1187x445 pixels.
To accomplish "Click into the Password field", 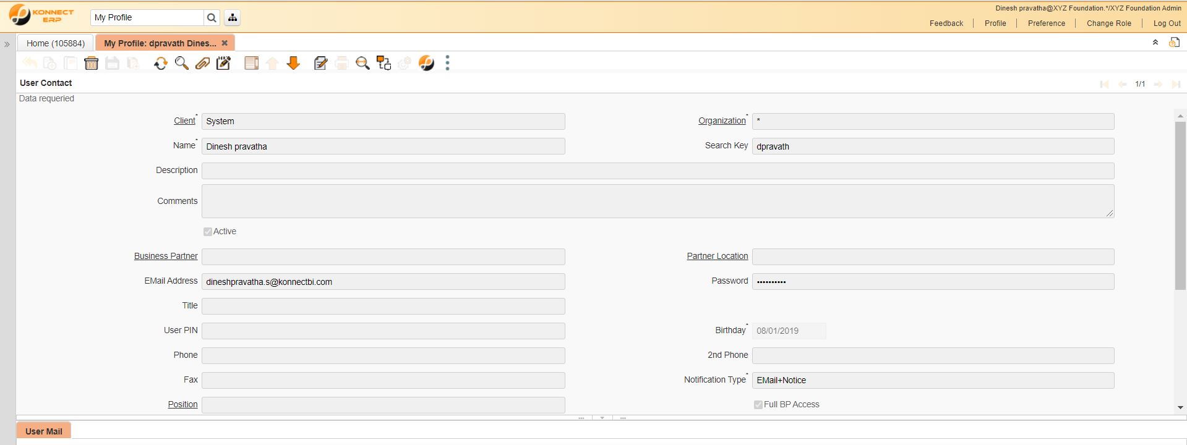I will pyautogui.click(x=933, y=282).
